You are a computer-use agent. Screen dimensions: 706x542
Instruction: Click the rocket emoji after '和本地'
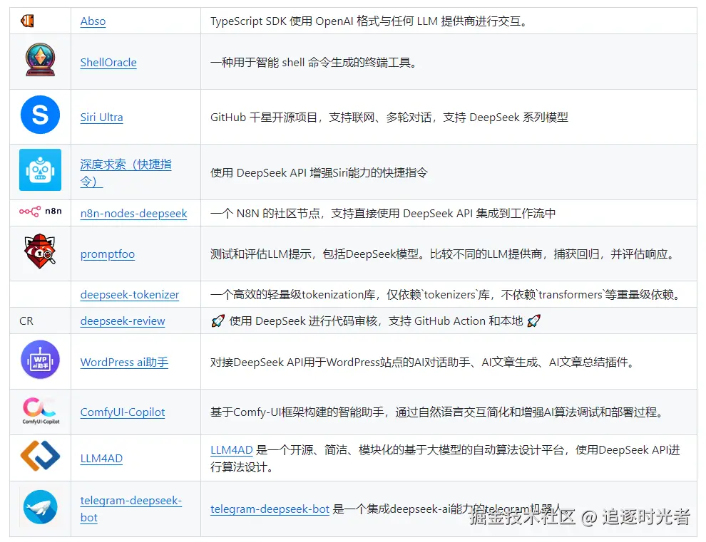click(x=533, y=321)
